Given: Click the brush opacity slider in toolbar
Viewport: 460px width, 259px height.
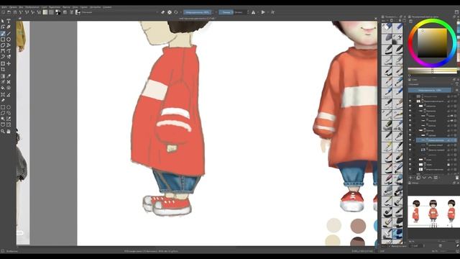Looking at the screenshot, I should tap(198, 12).
